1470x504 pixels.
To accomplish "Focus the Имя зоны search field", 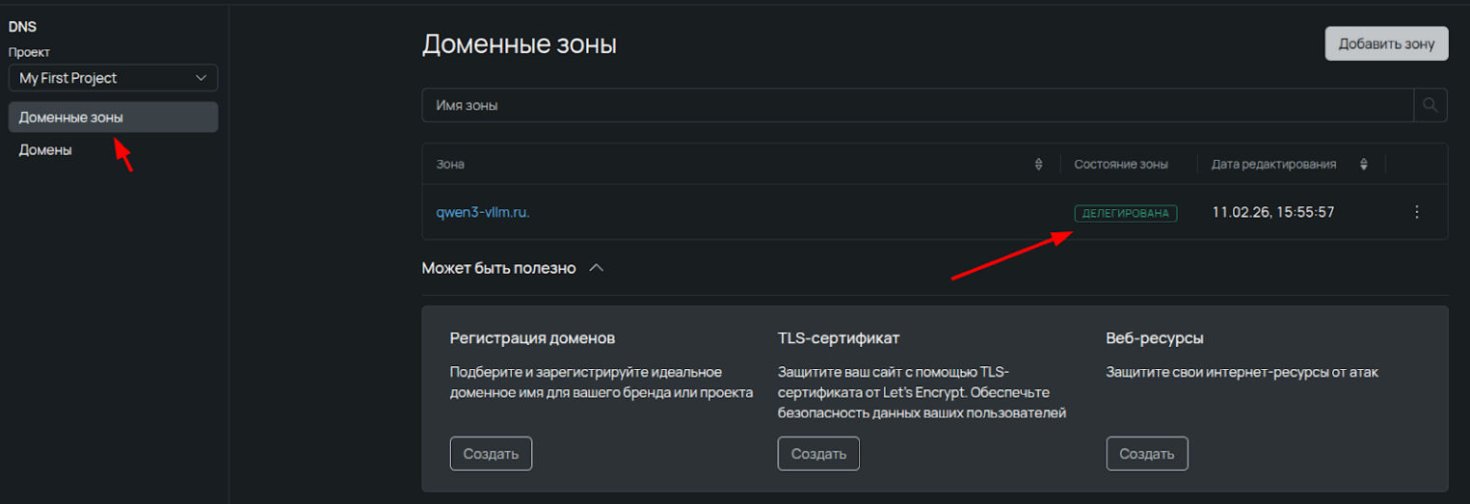I will tap(918, 105).
